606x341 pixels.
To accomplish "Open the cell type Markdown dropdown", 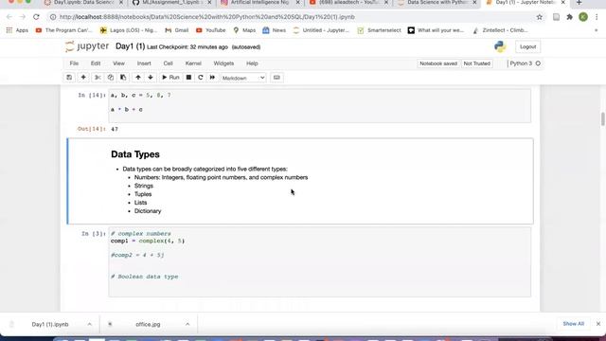I will coord(243,78).
